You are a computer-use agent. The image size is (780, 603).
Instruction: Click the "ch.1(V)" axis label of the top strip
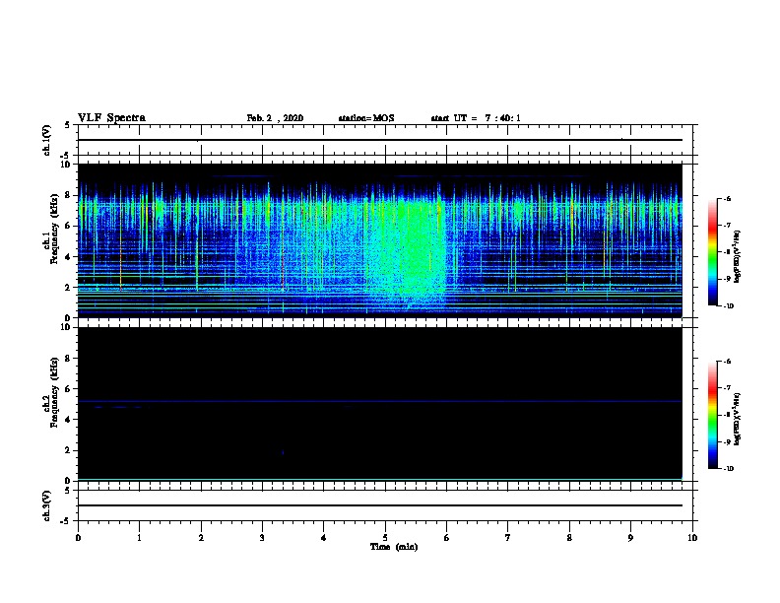pyautogui.click(x=47, y=140)
